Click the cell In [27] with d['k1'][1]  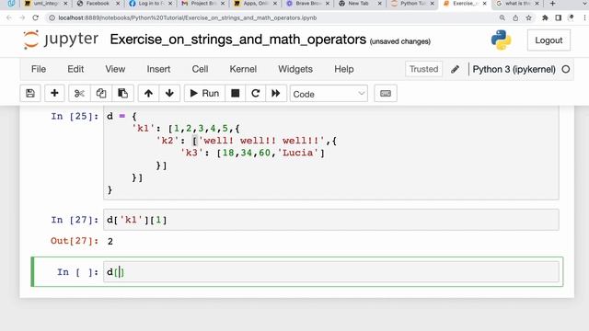tap(331, 220)
